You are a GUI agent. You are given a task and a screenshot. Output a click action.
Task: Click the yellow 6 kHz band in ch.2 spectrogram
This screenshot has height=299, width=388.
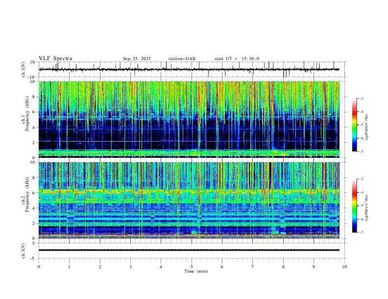pos(189,191)
